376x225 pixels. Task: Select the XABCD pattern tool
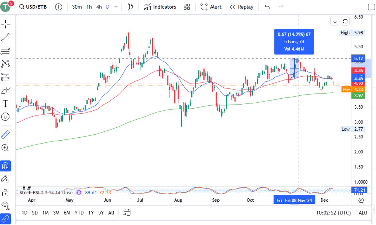tap(5, 64)
